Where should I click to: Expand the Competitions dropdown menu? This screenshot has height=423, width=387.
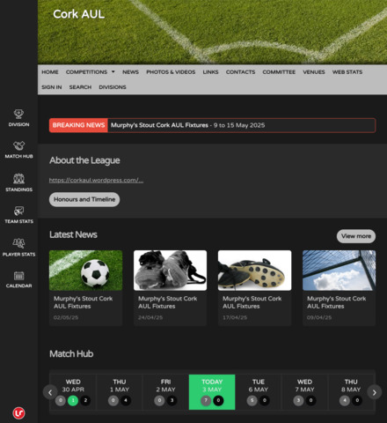pyautogui.click(x=90, y=72)
